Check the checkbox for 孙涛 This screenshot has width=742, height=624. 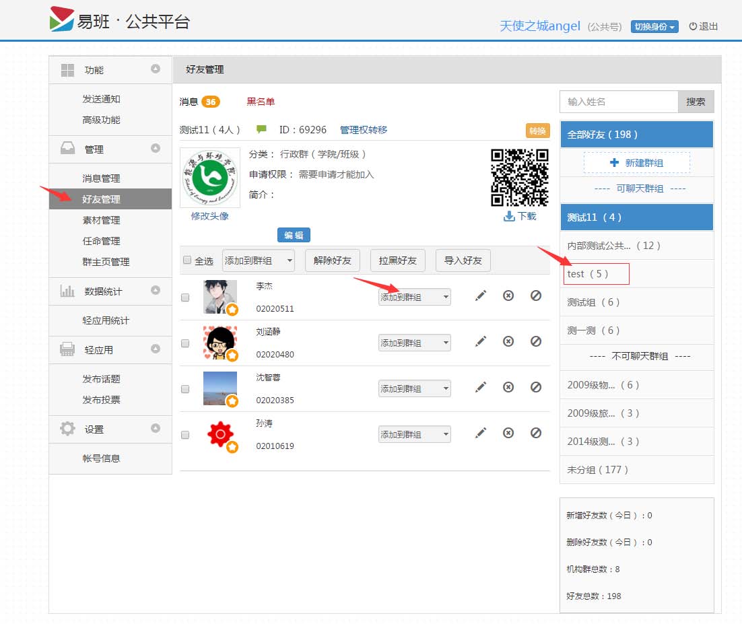click(x=185, y=435)
